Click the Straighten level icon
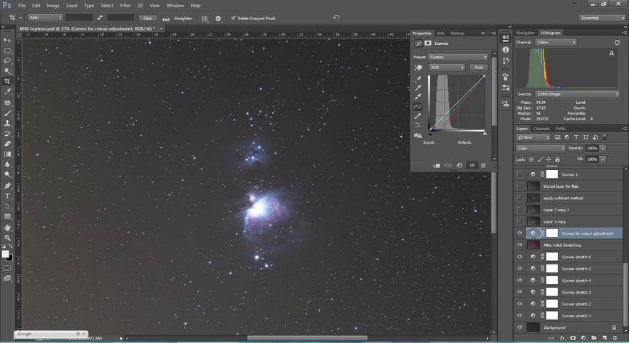The image size is (629, 343). pos(166,19)
